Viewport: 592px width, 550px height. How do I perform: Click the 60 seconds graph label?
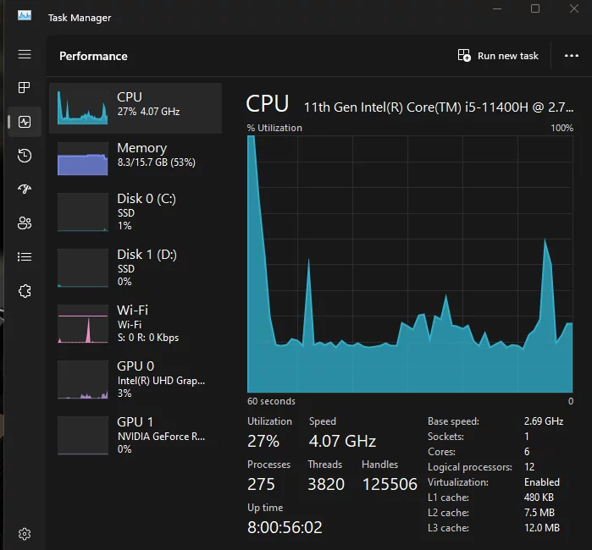(271, 401)
